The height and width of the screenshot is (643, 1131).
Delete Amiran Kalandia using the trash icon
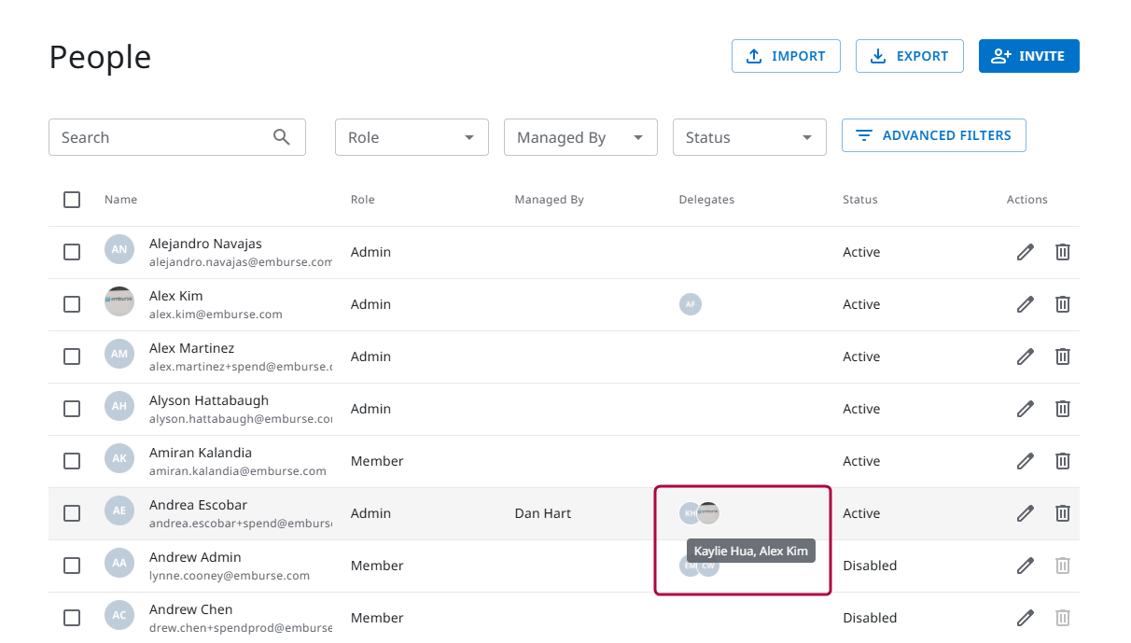coord(1063,460)
